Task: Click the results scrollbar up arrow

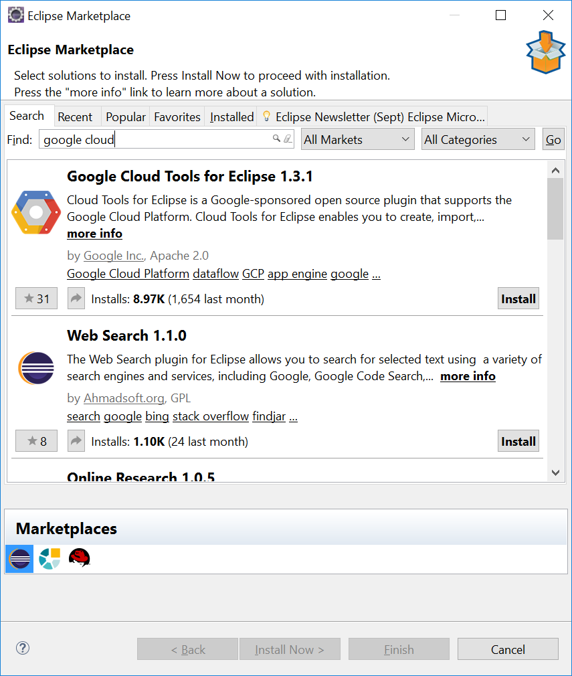Action: point(556,170)
